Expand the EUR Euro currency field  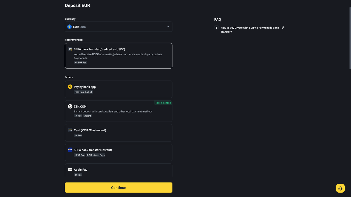click(118, 27)
